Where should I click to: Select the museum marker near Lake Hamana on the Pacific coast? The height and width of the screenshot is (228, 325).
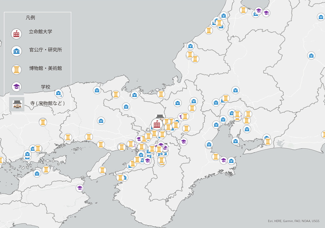(268, 142)
